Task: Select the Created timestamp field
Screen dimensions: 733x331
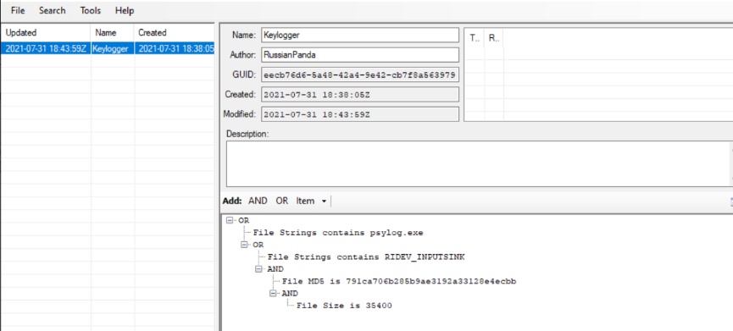Action: click(x=359, y=94)
